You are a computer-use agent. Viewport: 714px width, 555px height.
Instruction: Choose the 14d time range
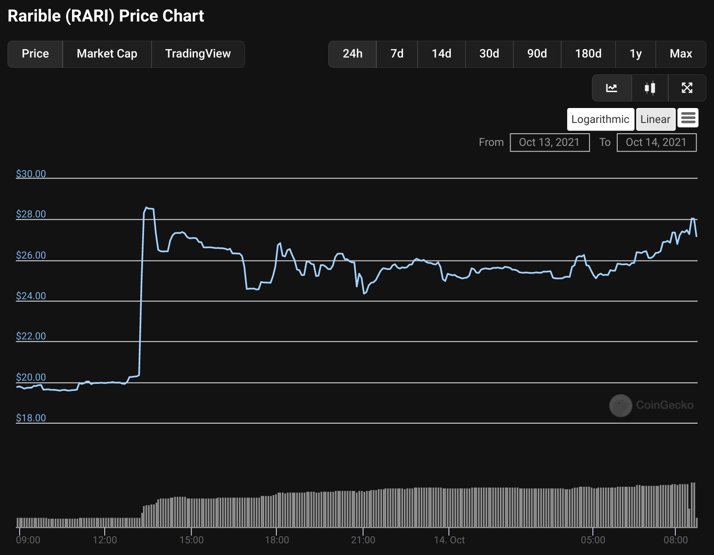point(441,54)
